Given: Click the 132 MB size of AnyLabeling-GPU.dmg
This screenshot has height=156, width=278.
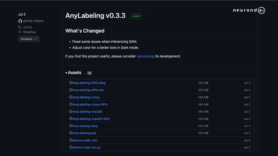Looking at the screenshot, I should click(203, 83).
